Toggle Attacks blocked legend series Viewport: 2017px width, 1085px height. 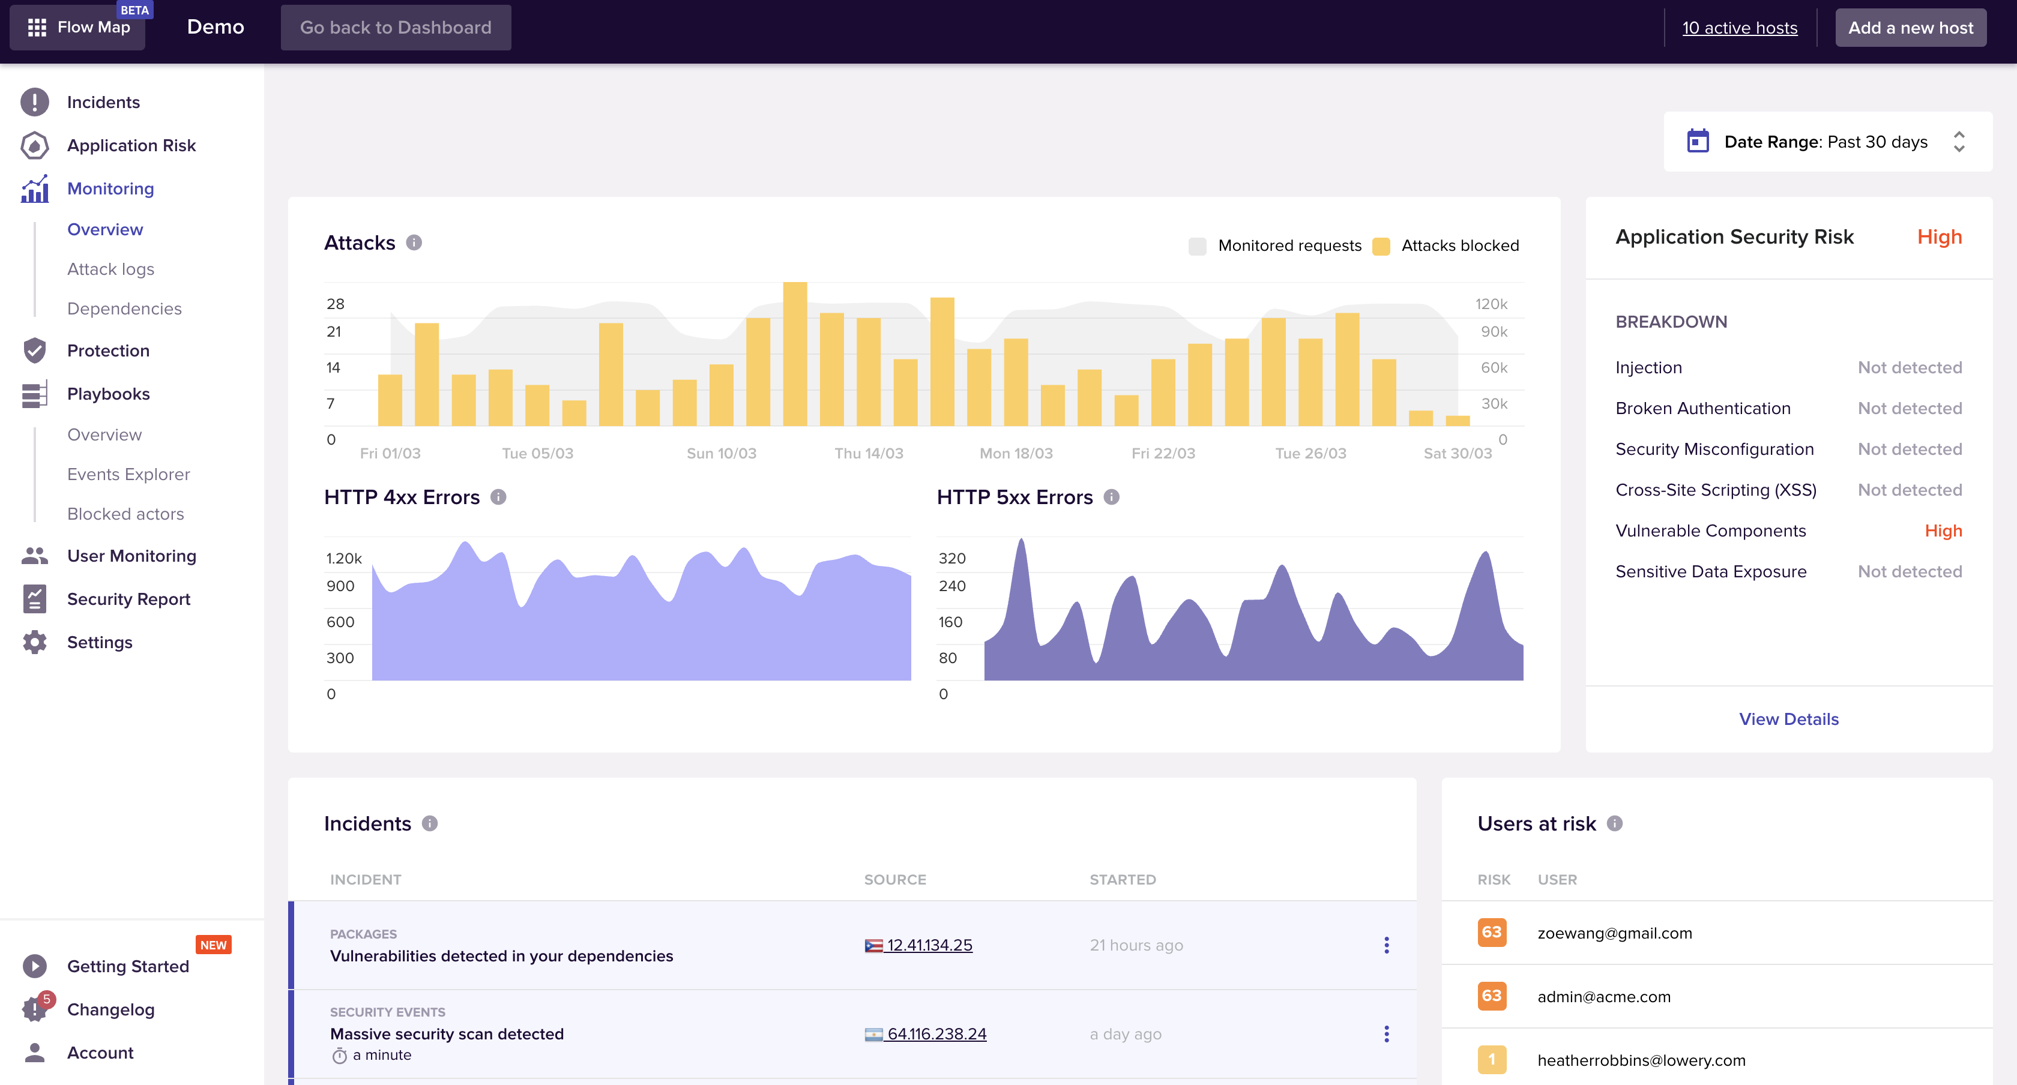click(1459, 246)
